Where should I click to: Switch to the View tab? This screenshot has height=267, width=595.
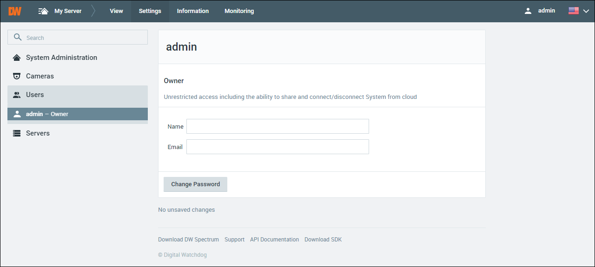point(116,11)
